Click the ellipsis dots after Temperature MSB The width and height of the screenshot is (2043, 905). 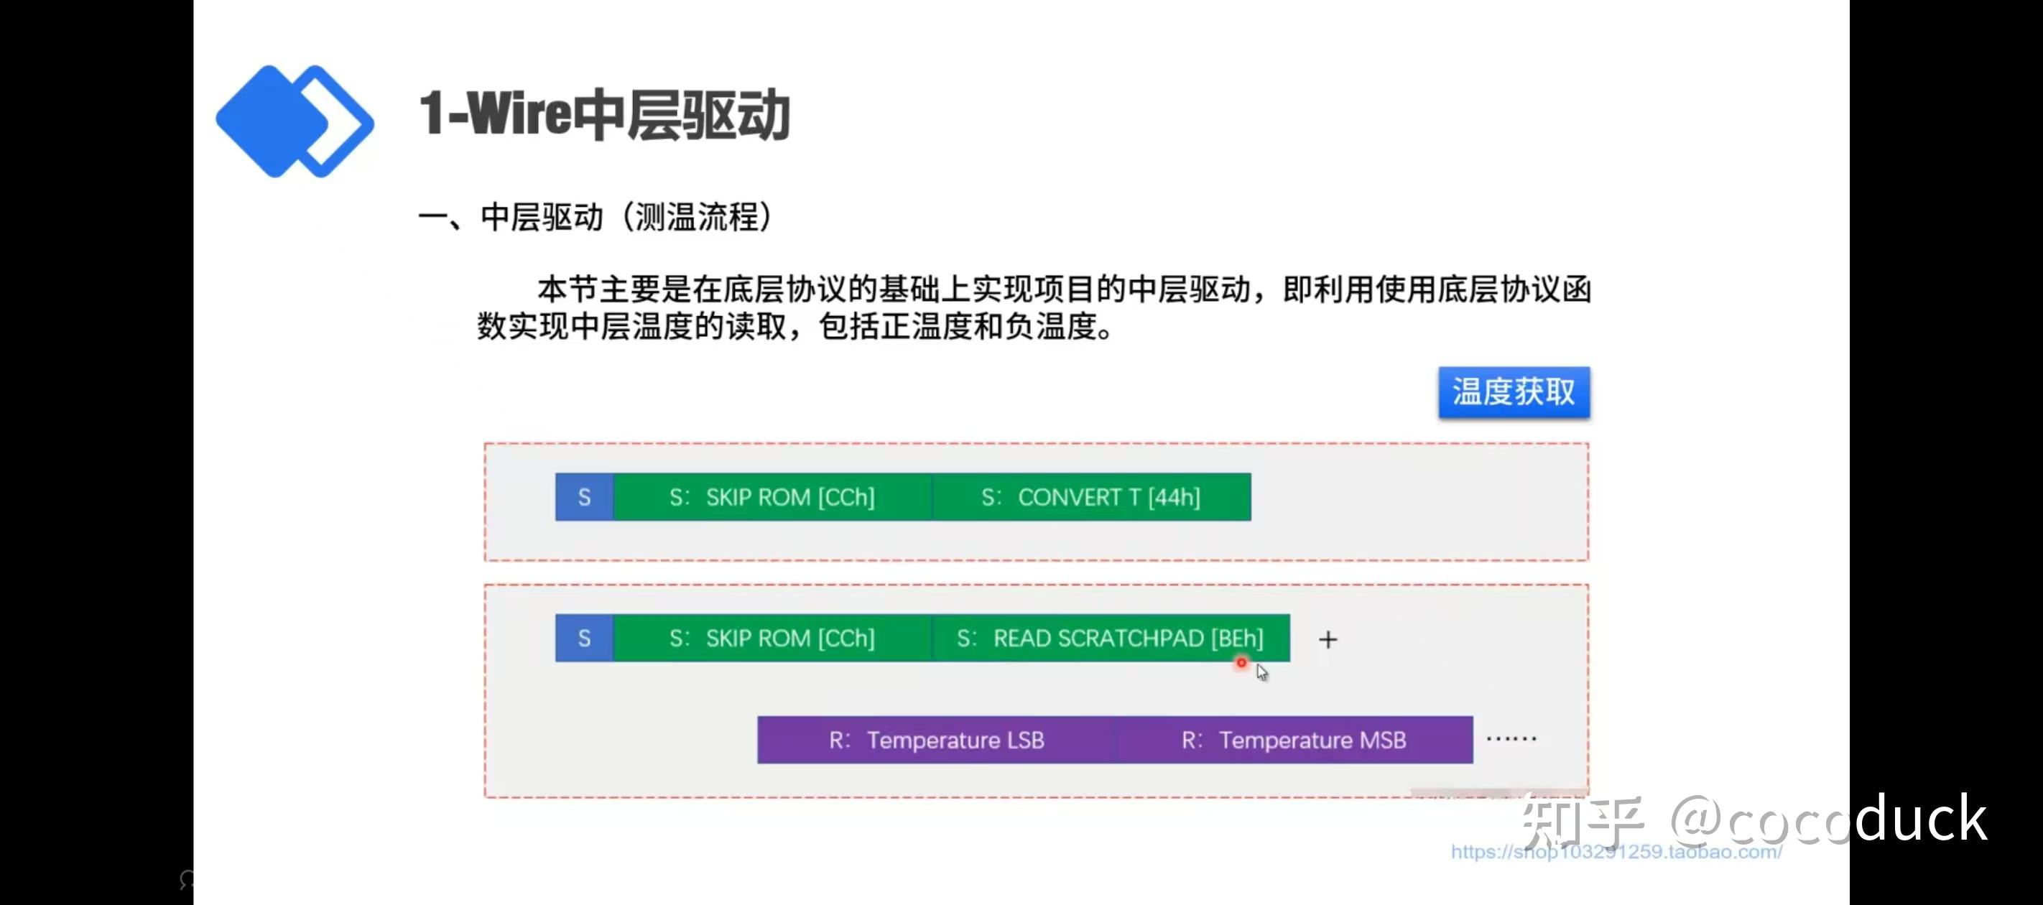point(1511,738)
